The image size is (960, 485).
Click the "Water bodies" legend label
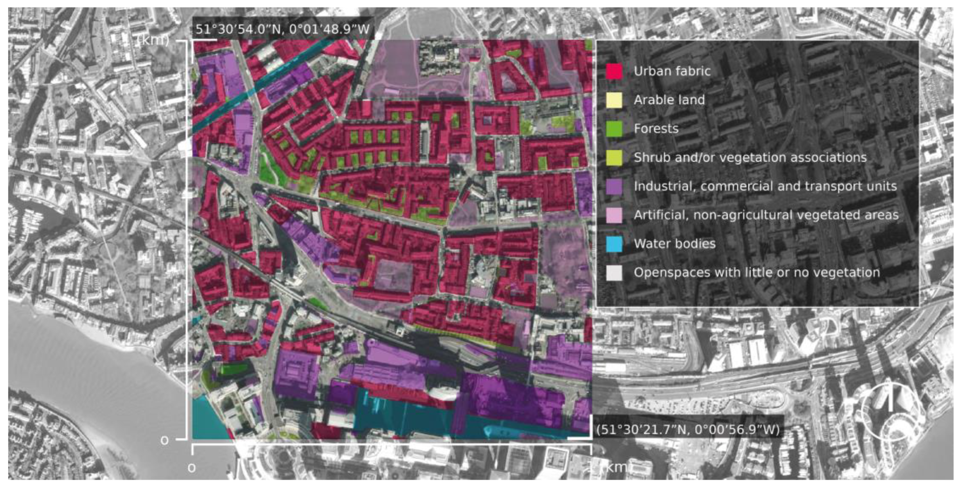pyautogui.click(x=674, y=244)
